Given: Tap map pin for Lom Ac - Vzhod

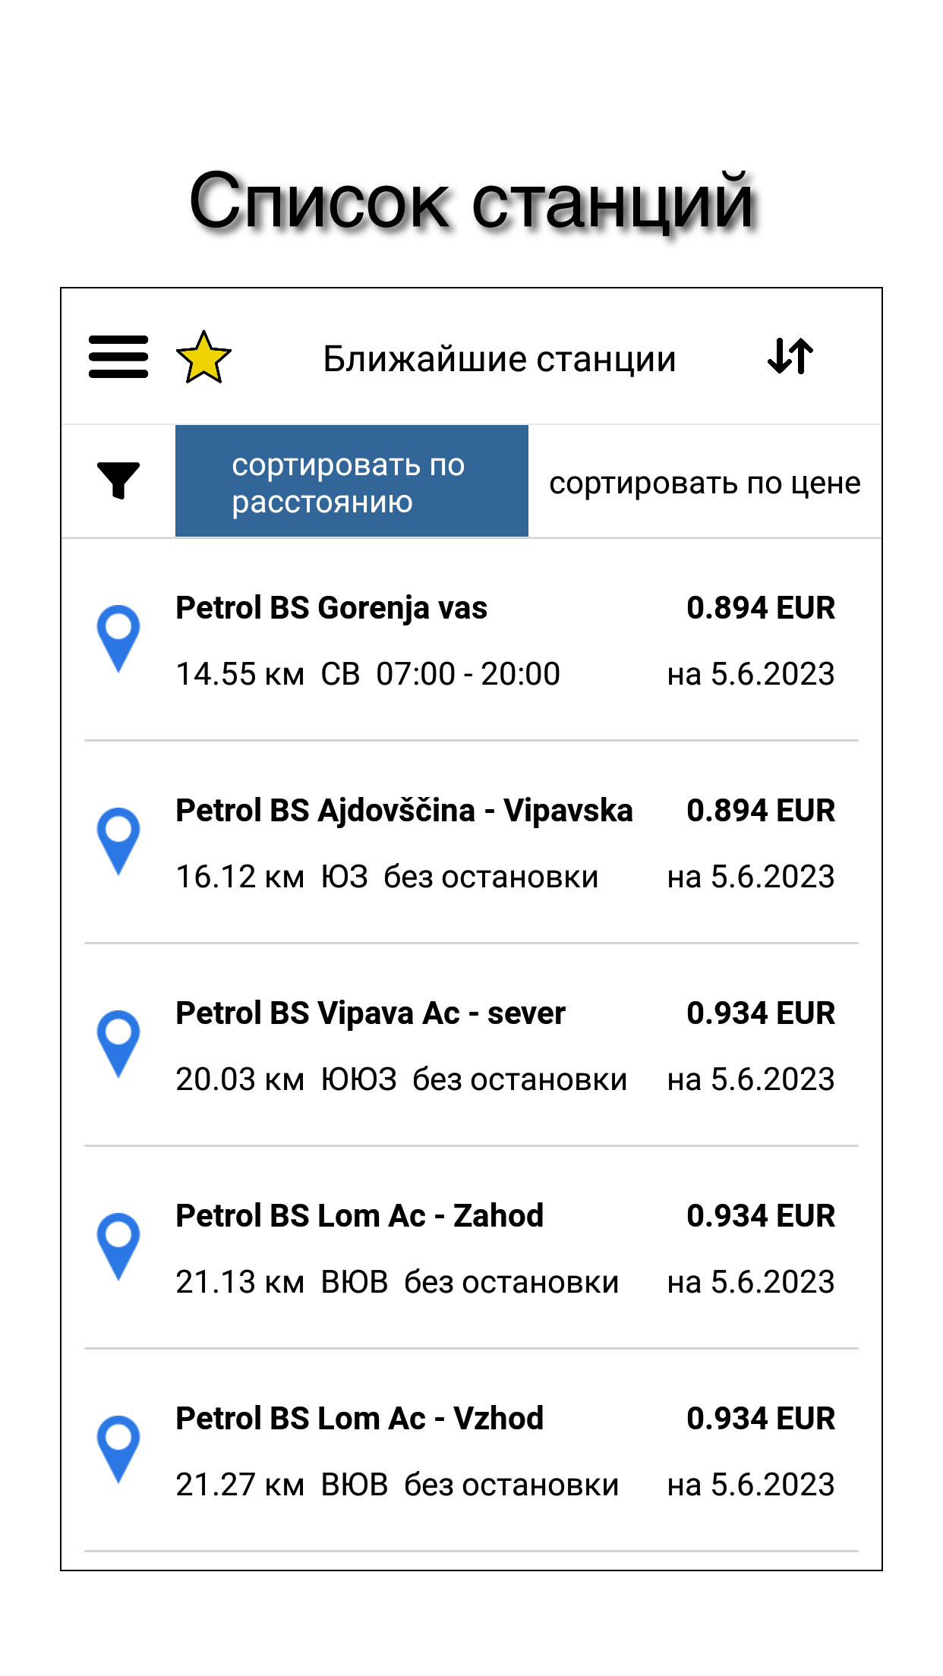Looking at the screenshot, I should tap(118, 1448).
